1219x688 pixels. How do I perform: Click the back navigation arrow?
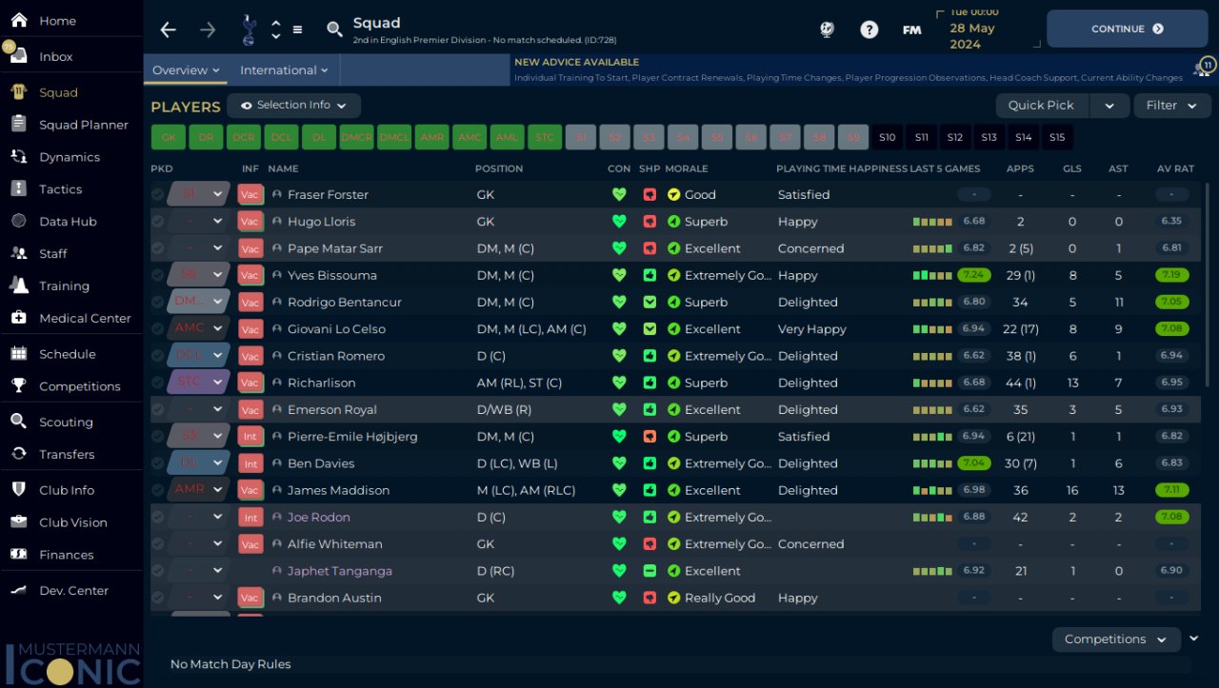pyautogui.click(x=169, y=29)
